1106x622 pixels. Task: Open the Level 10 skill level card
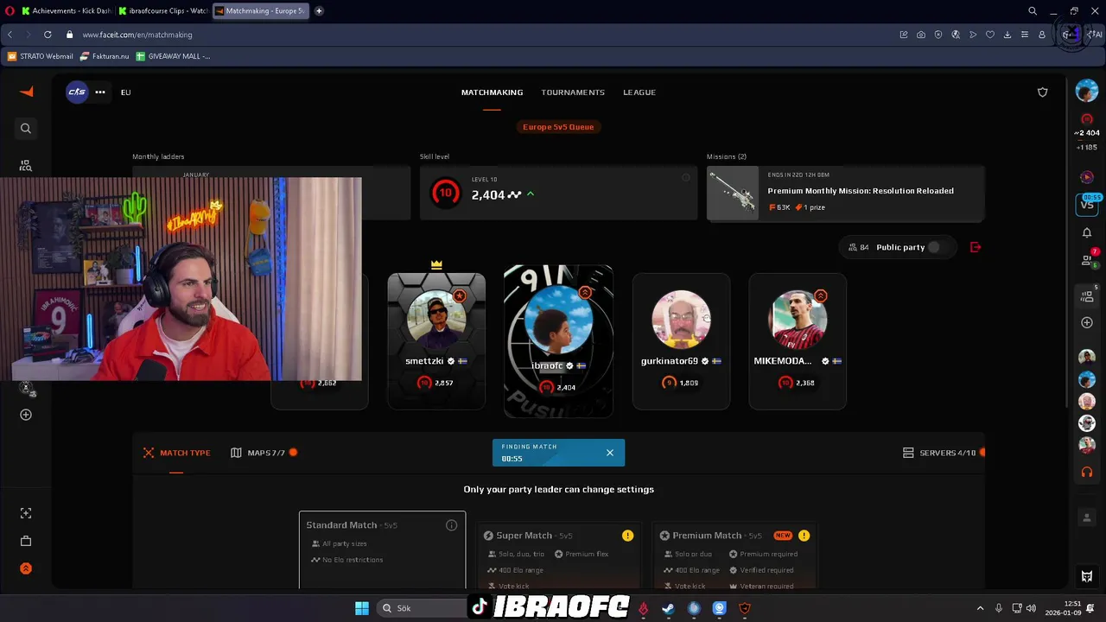click(558, 193)
